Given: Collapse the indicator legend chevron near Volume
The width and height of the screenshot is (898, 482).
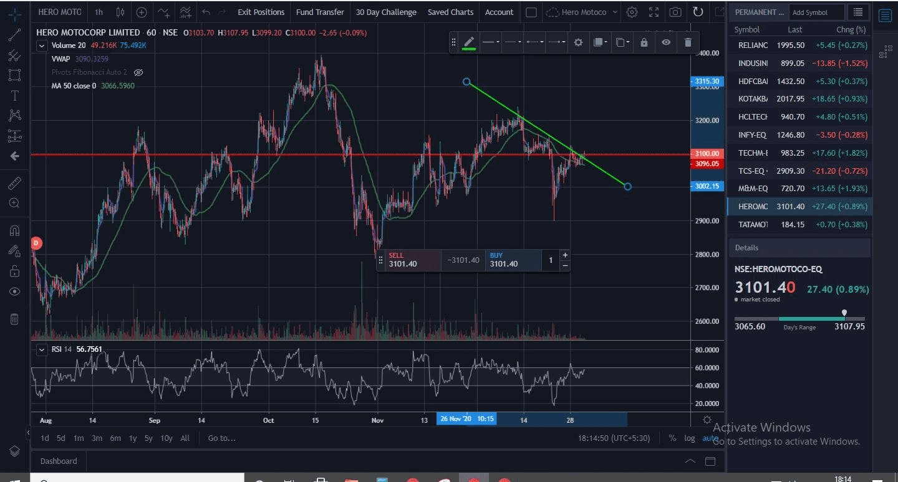Looking at the screenshot, I should (42, 45).
